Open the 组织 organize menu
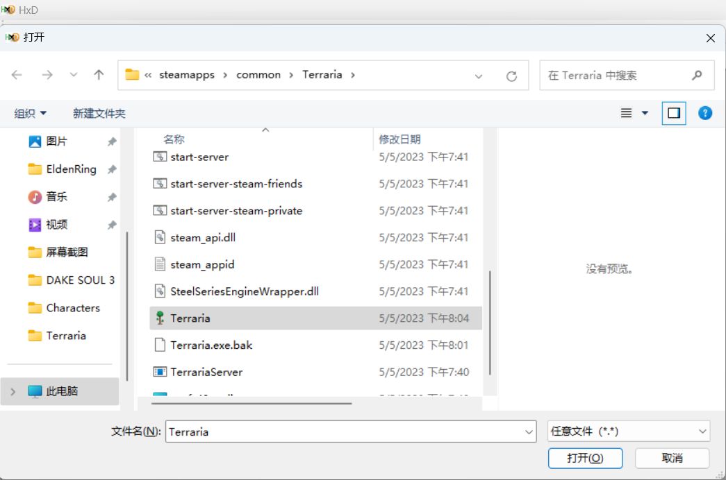The height and width of the screenshot is (480, 726). (x=30, y=113)
